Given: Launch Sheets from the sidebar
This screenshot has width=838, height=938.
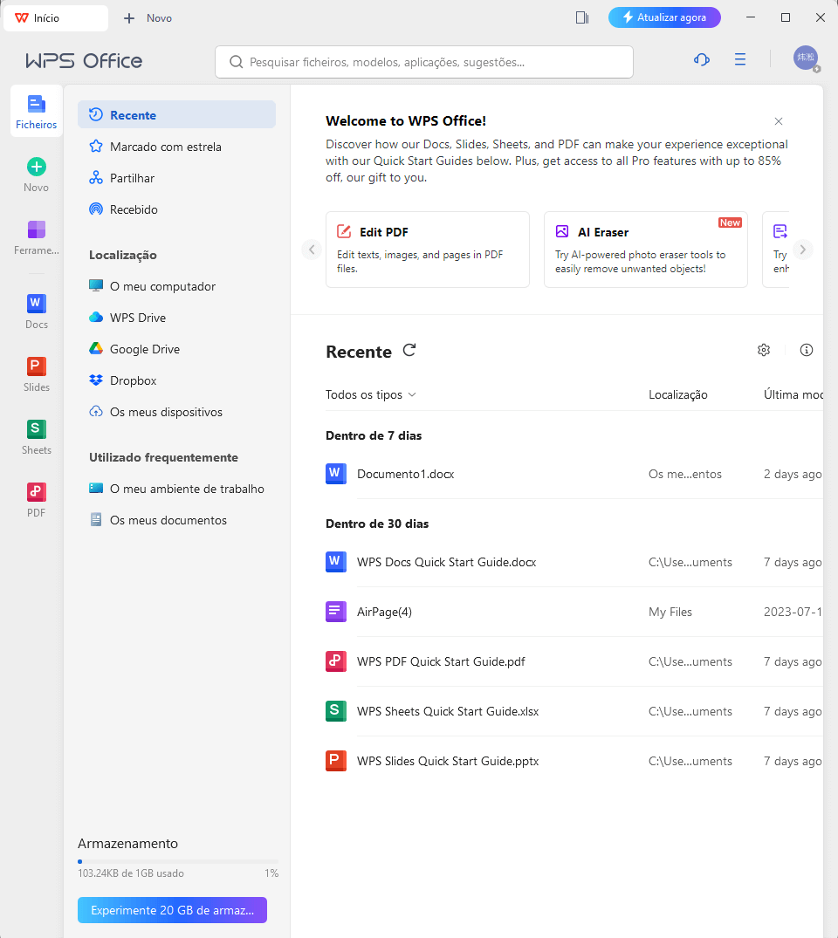Looking at the screenshot, I should pyautogui.click(x=37, y=437).
